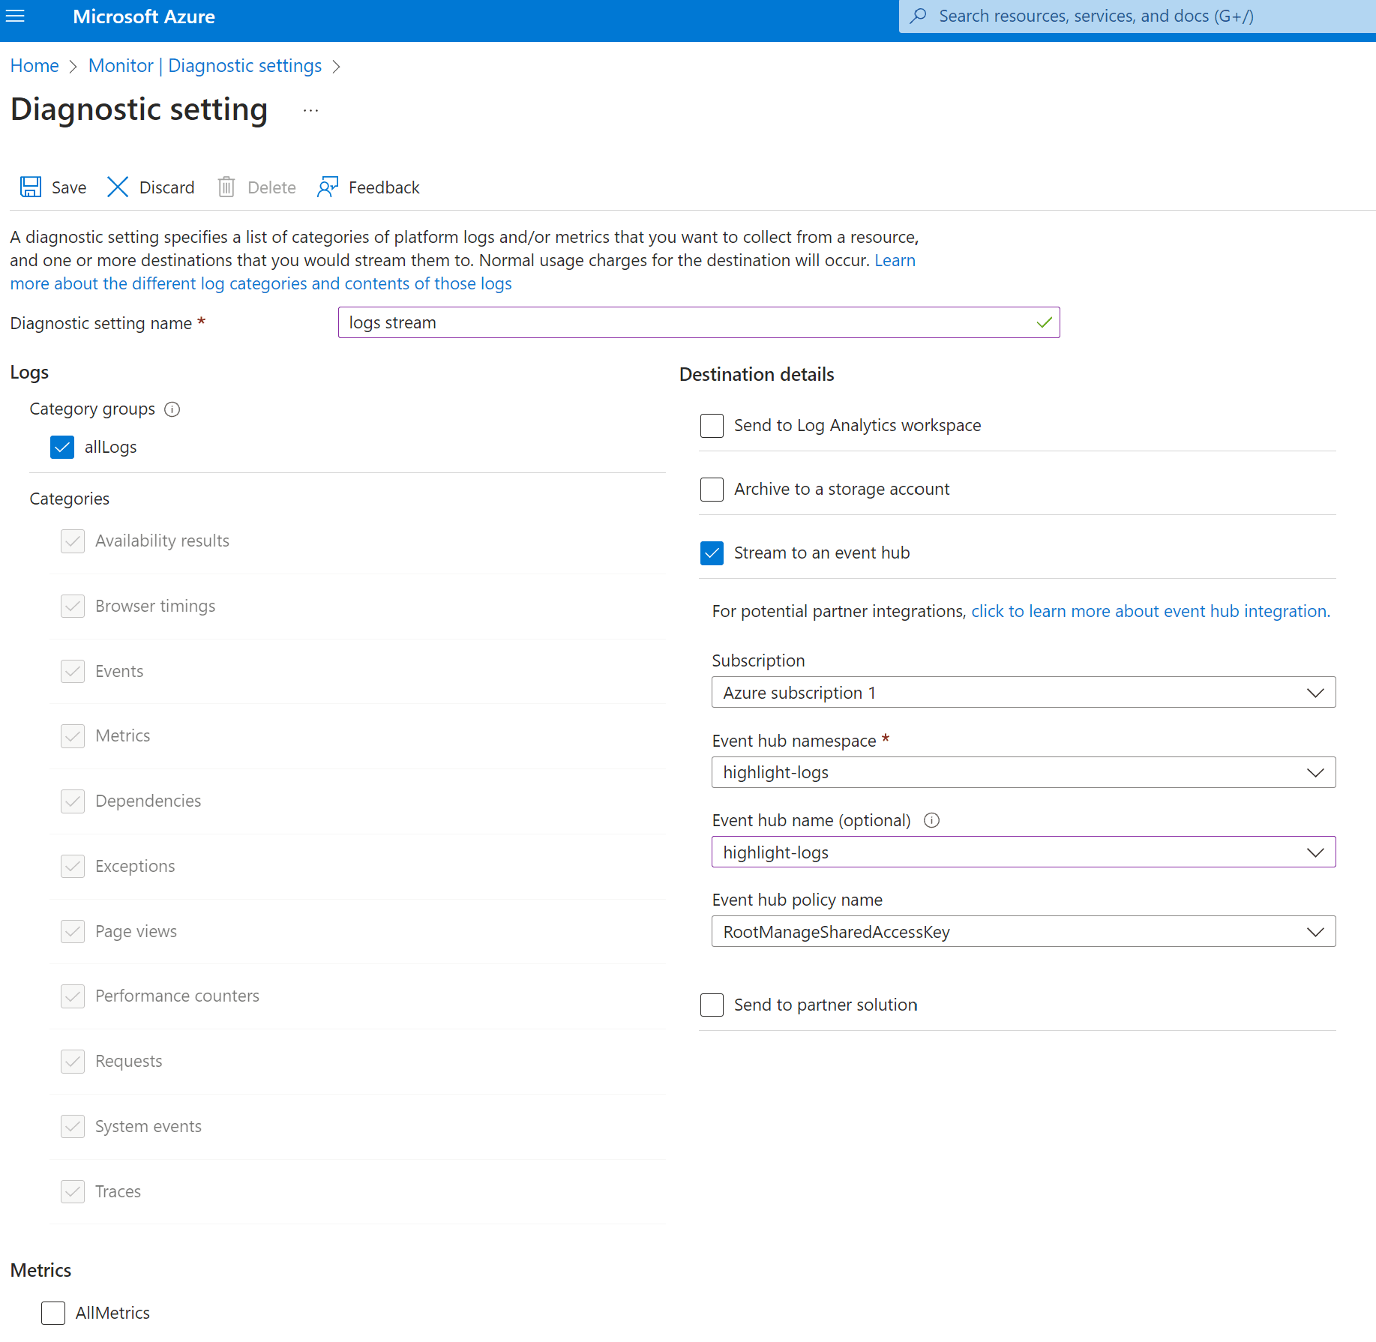Viewport: 1376px width, 1342px height.
Task: Click the Save disk icon
Action: click(31, 187)
